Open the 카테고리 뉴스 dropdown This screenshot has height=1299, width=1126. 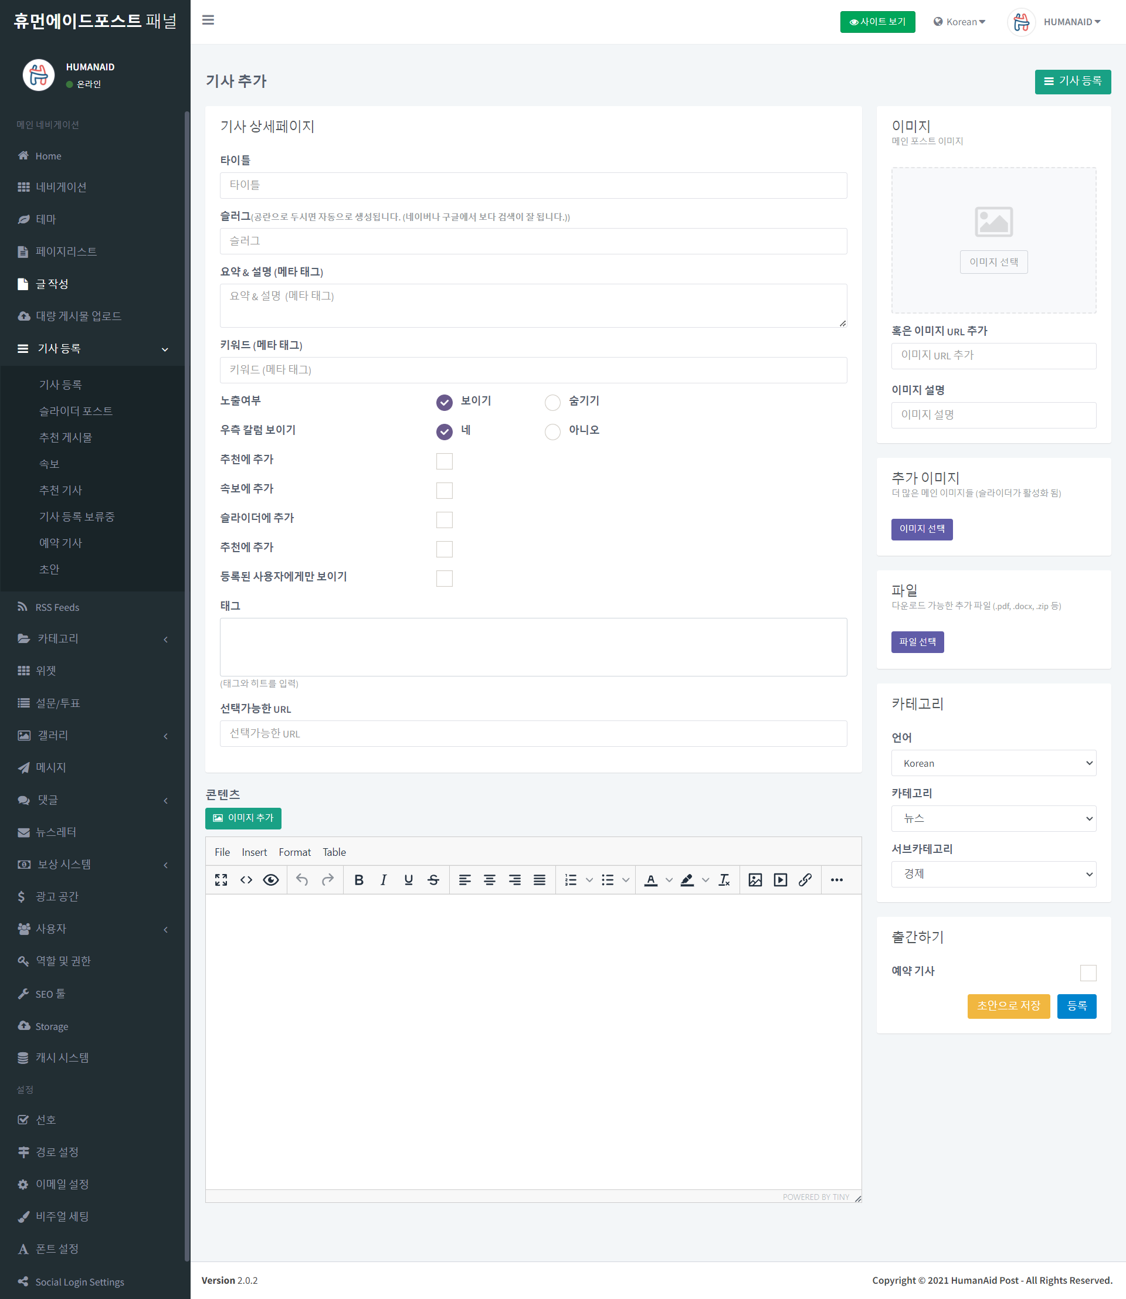993,818
